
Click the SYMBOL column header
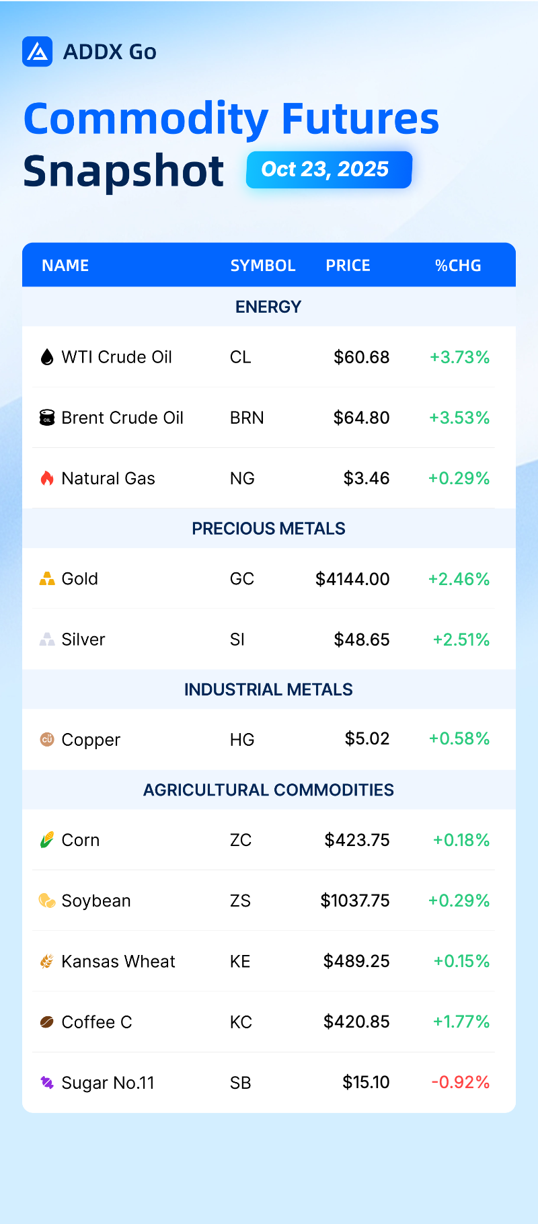pos(263,266)
